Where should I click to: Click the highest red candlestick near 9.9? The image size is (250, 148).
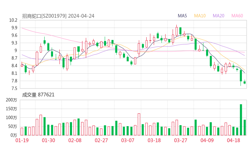pos(177,31)
